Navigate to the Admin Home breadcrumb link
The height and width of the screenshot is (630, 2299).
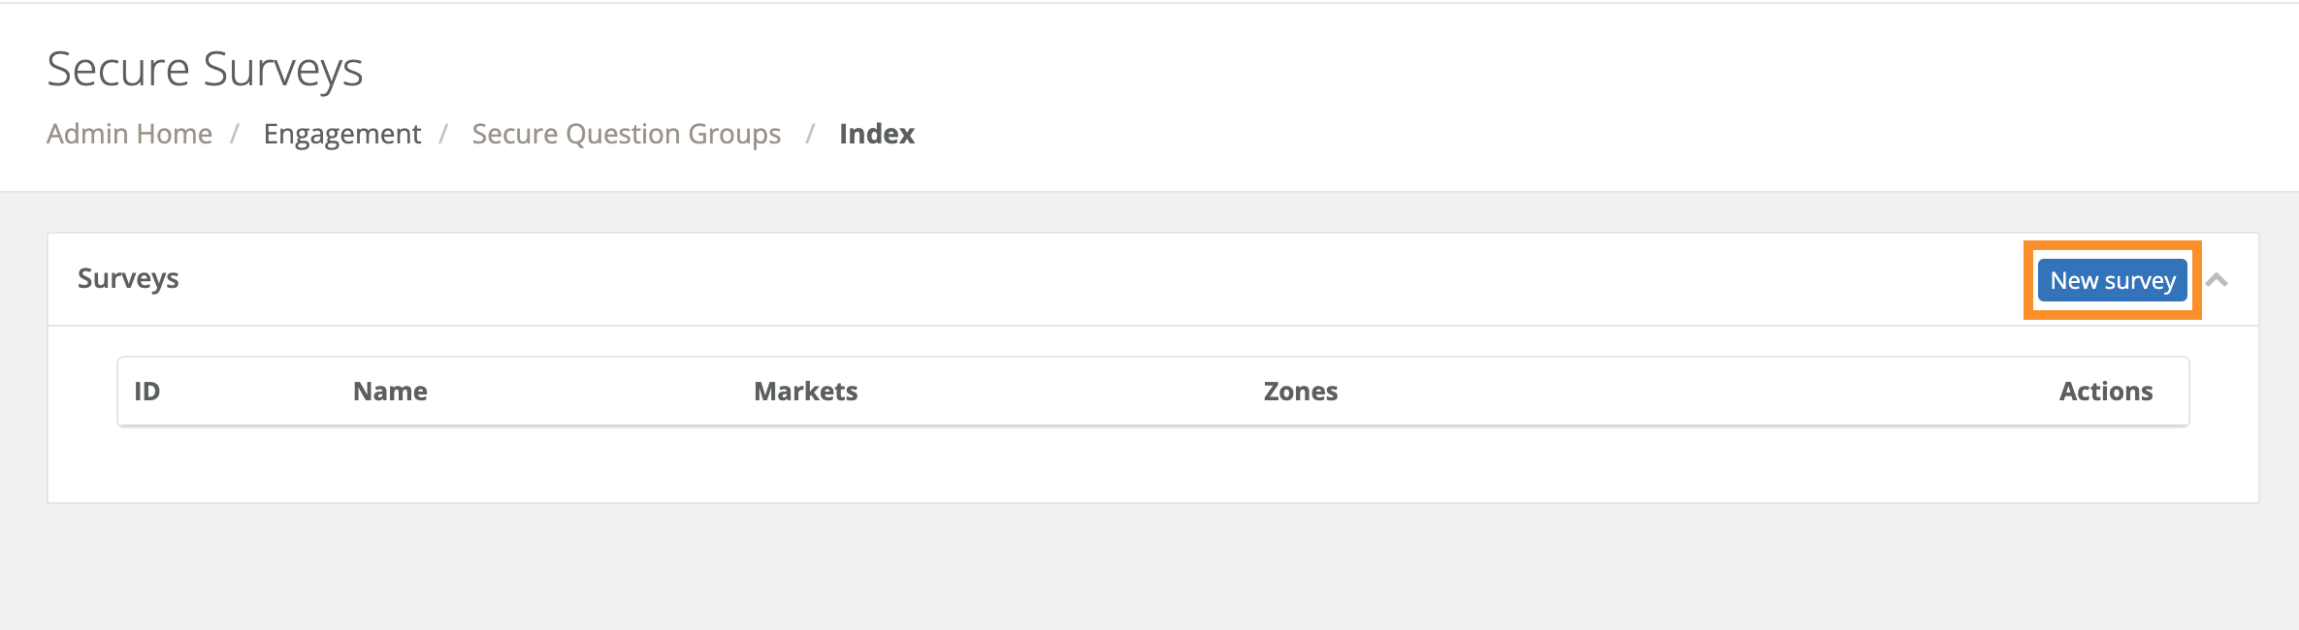129,134
